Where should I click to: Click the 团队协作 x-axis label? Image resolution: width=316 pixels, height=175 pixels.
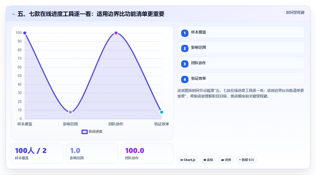(116, 124)
